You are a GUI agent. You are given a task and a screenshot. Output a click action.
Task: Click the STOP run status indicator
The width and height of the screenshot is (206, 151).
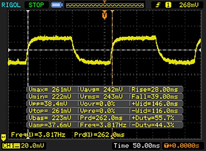pyautogui.click(x=36, y=5)
